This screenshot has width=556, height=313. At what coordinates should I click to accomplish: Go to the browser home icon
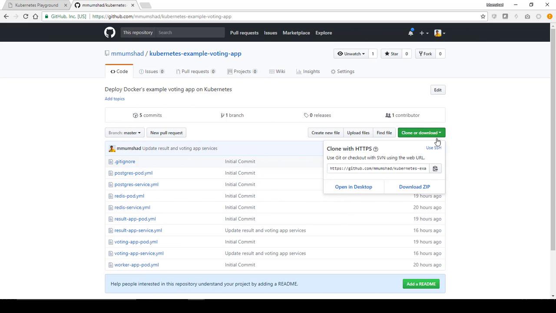coord(36,17)
